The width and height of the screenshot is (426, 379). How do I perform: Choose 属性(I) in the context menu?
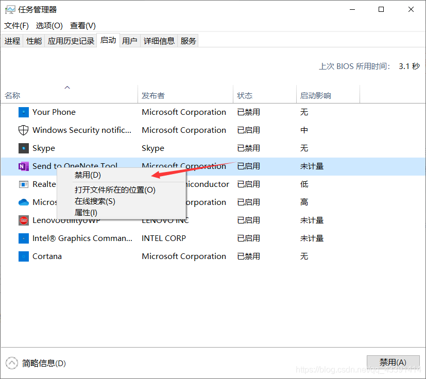(x=122, y=213)
